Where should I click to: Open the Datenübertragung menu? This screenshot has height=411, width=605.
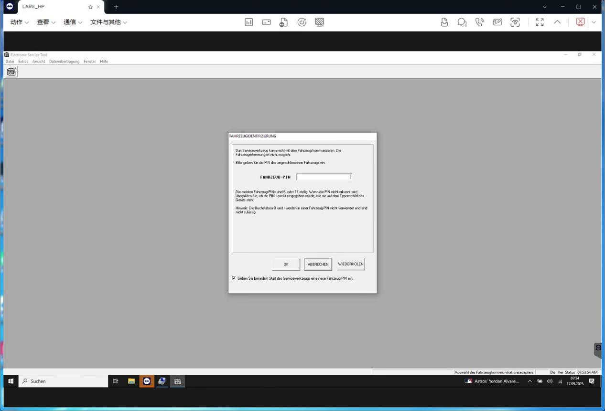(x=64, y=62)
